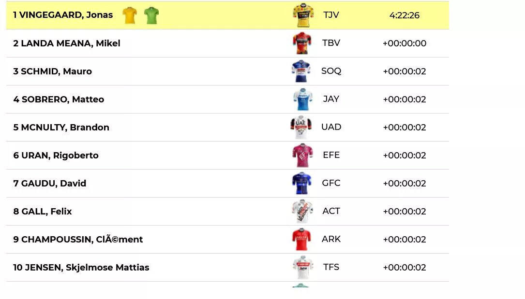The height and width of the screenshot is (299, 525).
Task: Click the EFE team jersey icon
Action: tap(302, 156)
